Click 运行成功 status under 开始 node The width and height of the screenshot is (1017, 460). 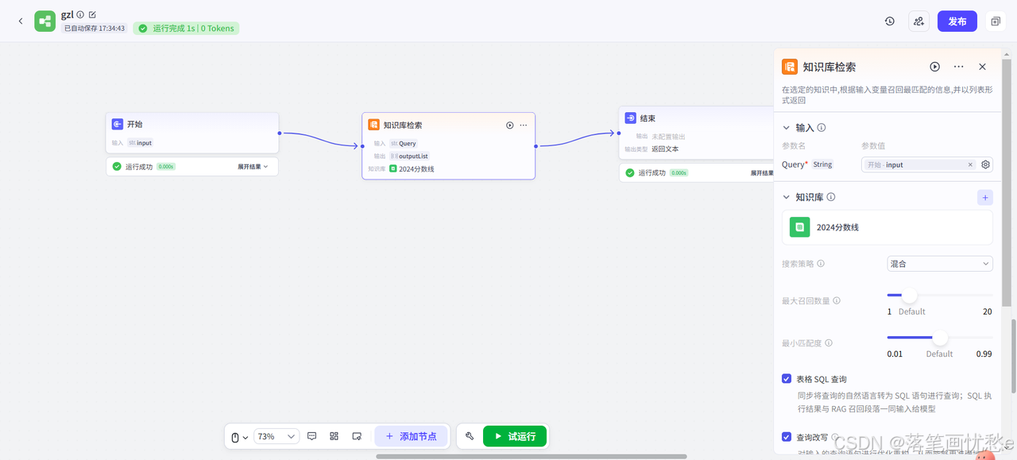click(138, 167)
